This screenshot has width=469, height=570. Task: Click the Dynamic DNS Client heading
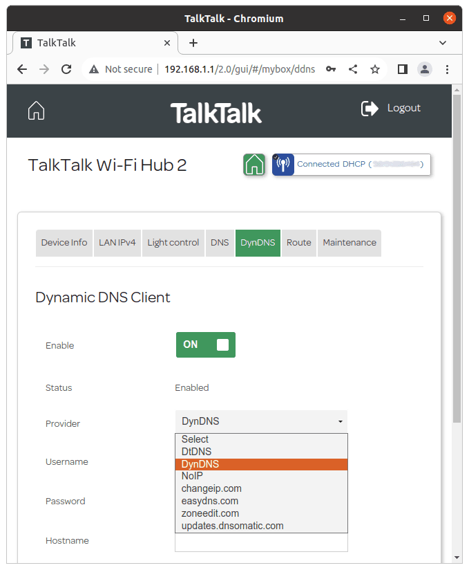pos(103,297)
